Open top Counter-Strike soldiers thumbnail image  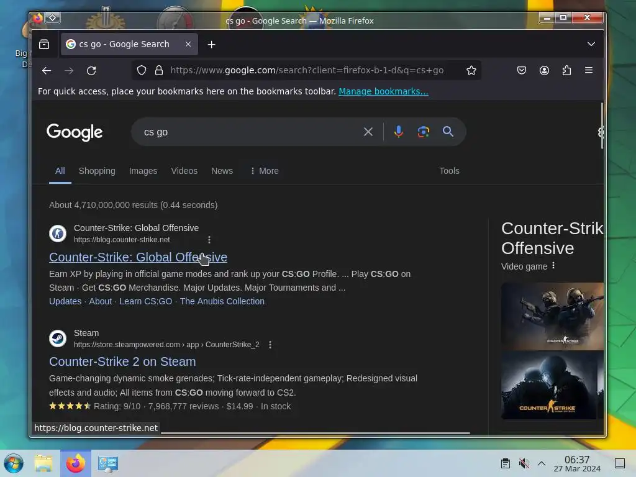coord(552,316)
